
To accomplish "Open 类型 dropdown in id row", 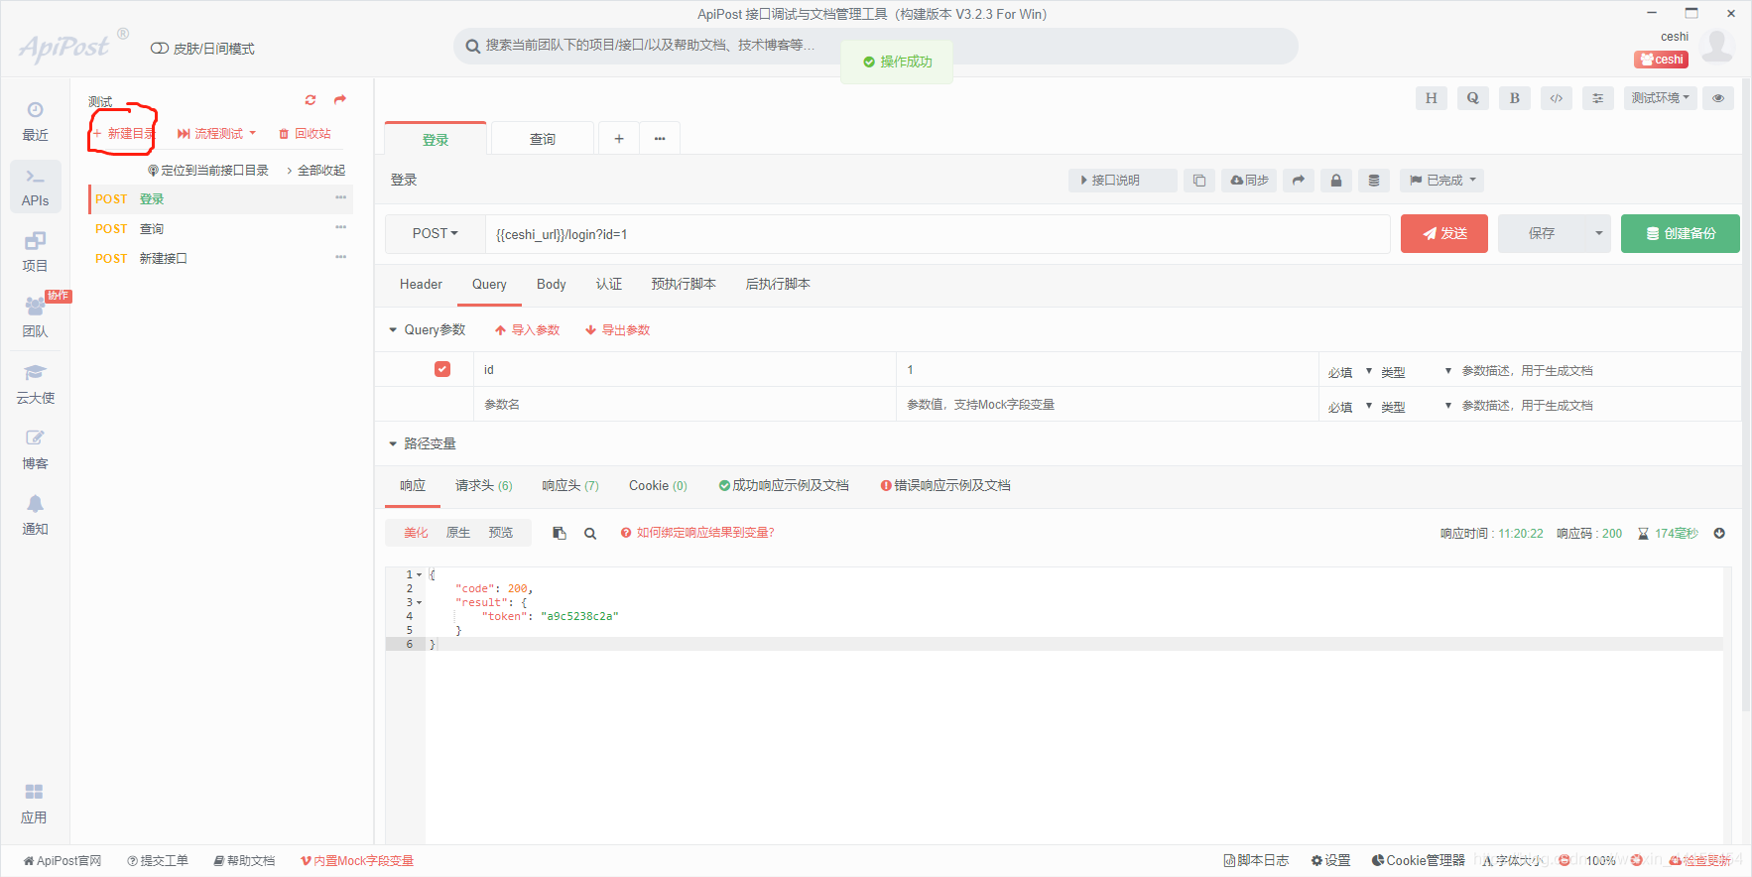I will pos(1417,372).
